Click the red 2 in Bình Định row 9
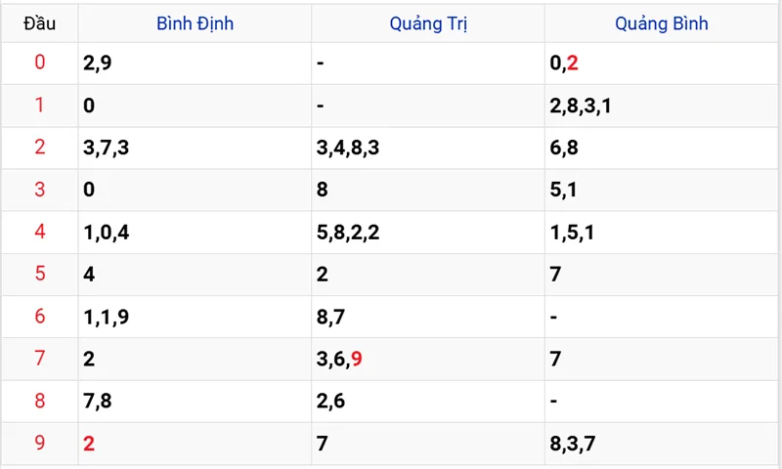Image resolution: width=782 pixels, height=469 pixels. click(x=89, y=444)
